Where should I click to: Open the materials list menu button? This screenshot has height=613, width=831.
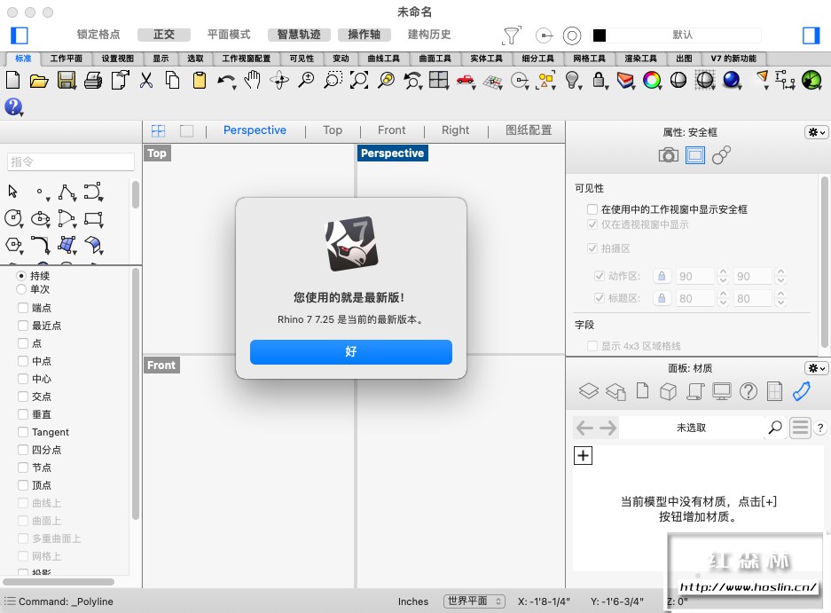pyautogui.click(x=800, y=428)
